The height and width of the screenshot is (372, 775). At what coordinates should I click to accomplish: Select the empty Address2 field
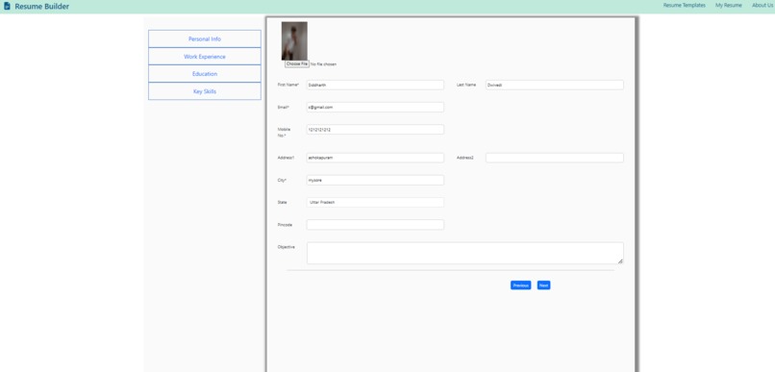(x=555, y=158)
